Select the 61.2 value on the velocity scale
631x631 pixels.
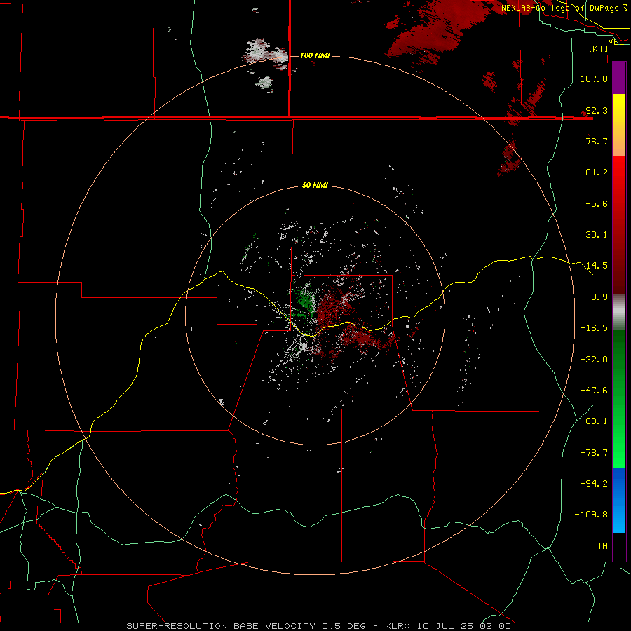[597, 172]
